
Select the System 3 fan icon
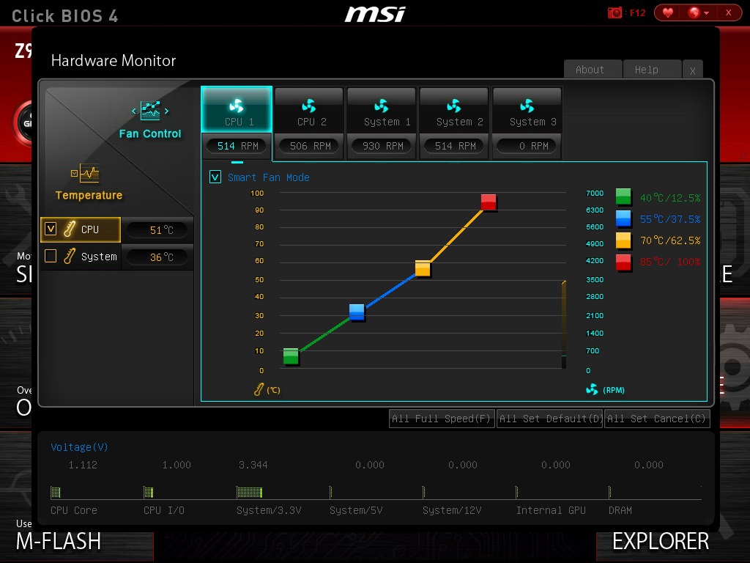coord(527,106)
